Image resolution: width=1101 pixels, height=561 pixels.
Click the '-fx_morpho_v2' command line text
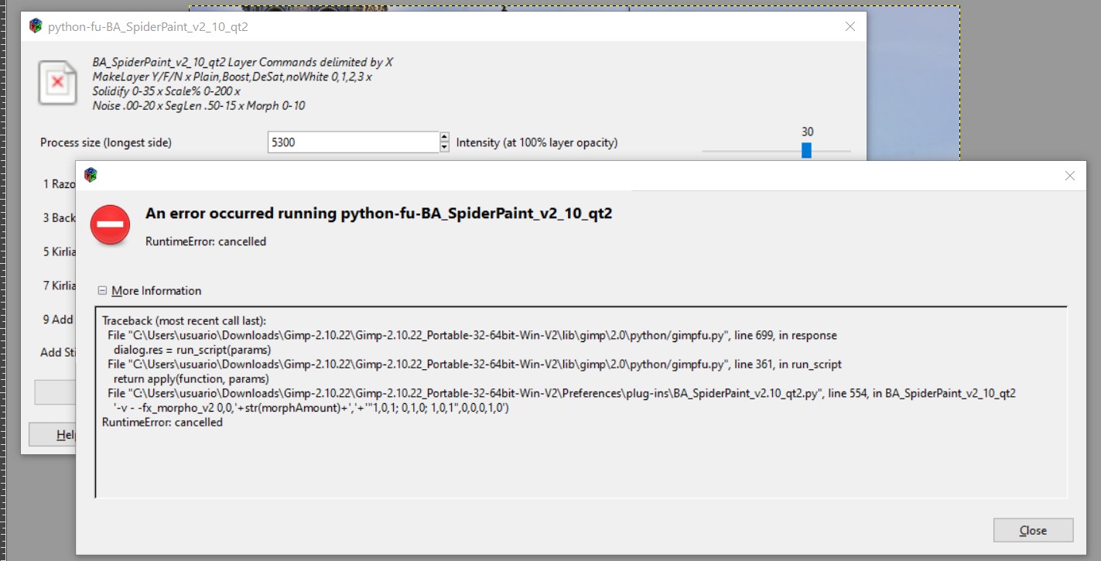coord(311,408)
